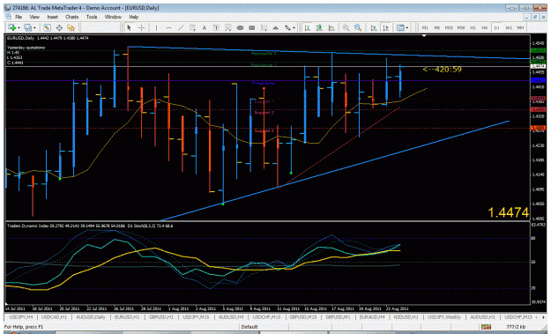Image resolution: width=551 pixels, height=334 pixels.
Task: Restore the inner chart window
Action: coord(535,17)
